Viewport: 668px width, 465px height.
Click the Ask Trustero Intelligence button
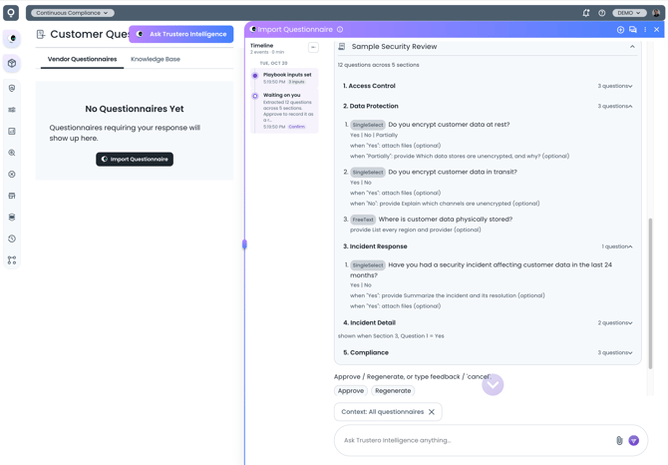click(181, 34)
